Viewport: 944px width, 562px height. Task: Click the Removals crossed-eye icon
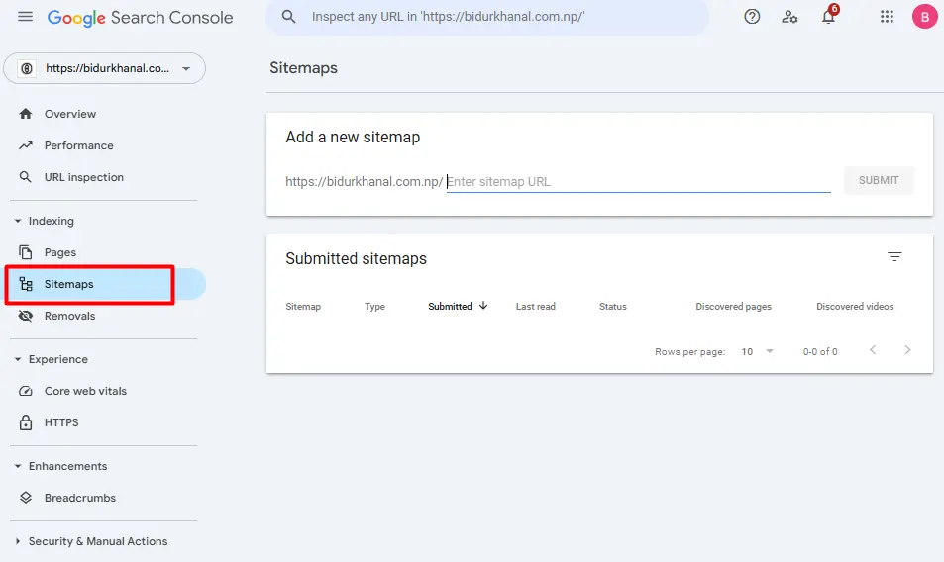click(26, 316)
